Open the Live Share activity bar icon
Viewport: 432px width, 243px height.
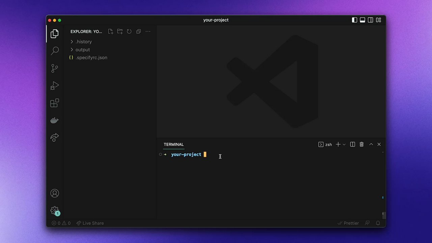click(x=54, y=137)
